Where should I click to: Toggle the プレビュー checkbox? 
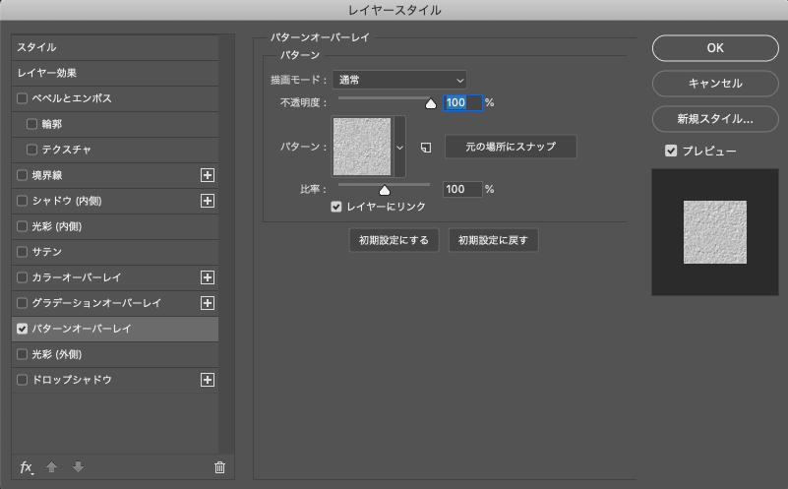point(671,151)
